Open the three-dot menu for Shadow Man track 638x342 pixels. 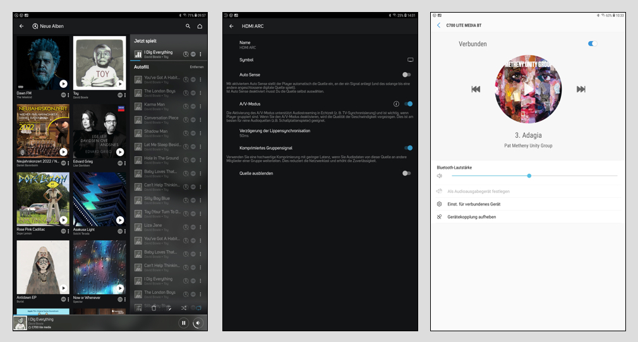[x=200, y=133]
